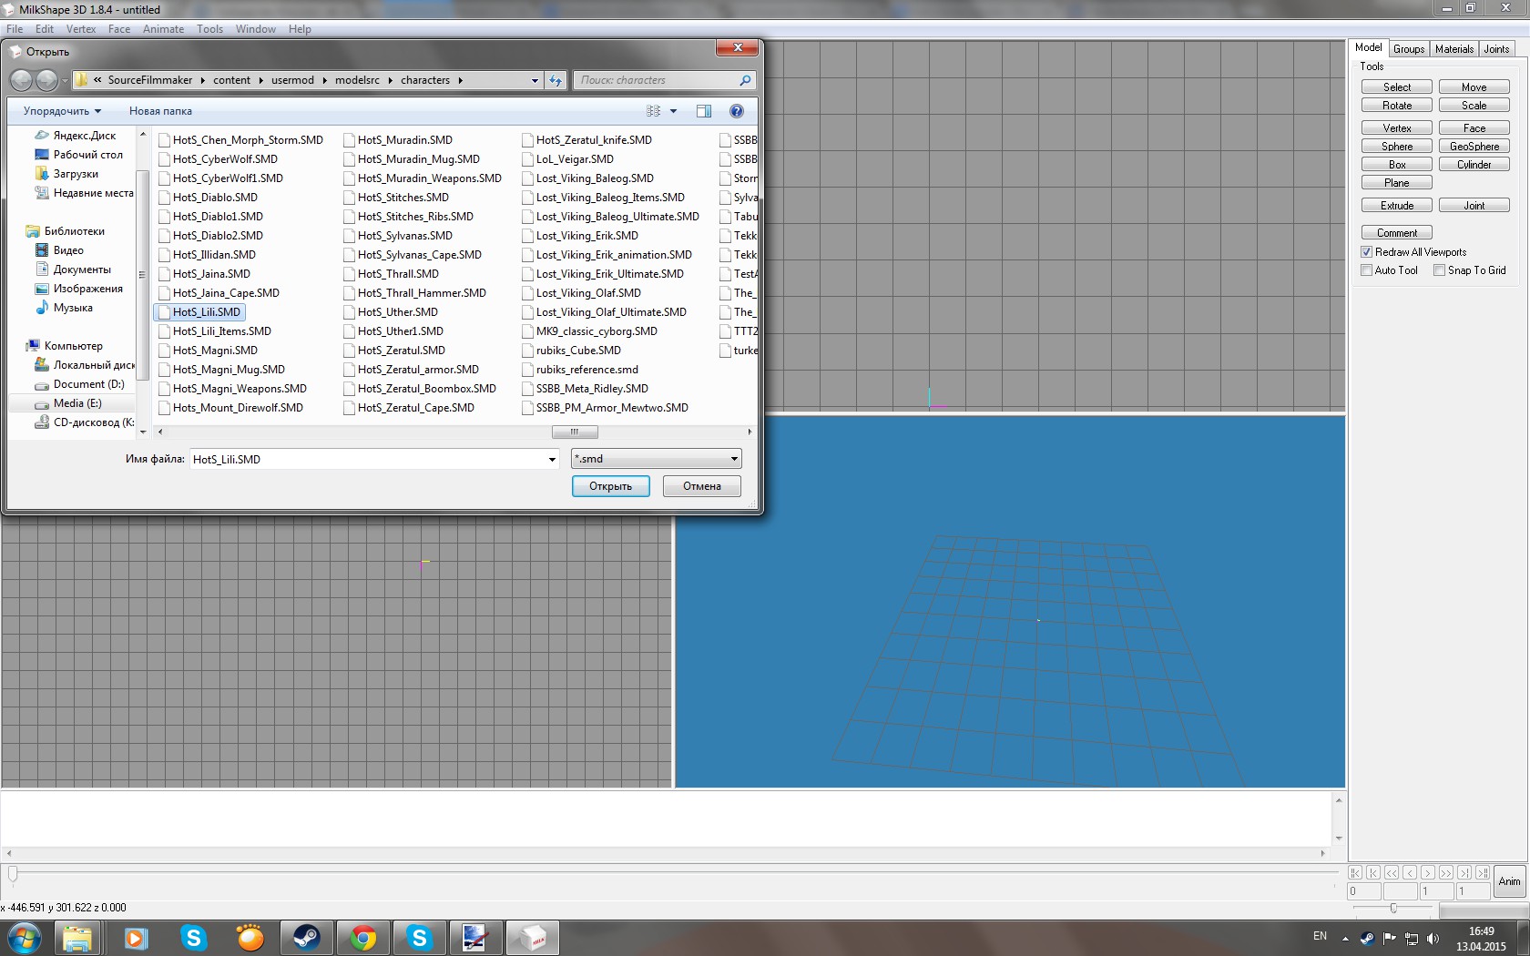Activate the Select tool
Viewport: 1530px width, 956px height.
tap(1397, 87)
